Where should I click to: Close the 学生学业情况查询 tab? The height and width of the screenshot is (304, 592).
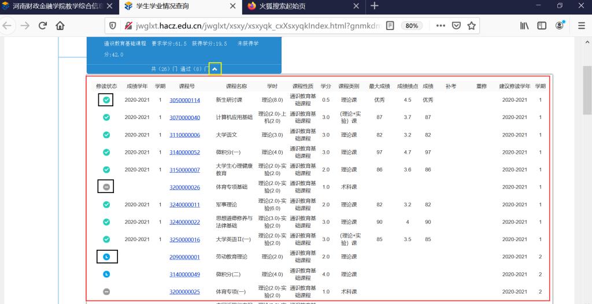point(232,6)
